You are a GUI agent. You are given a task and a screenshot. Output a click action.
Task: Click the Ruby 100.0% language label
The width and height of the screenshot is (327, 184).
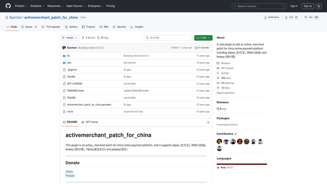click(225, 168)
